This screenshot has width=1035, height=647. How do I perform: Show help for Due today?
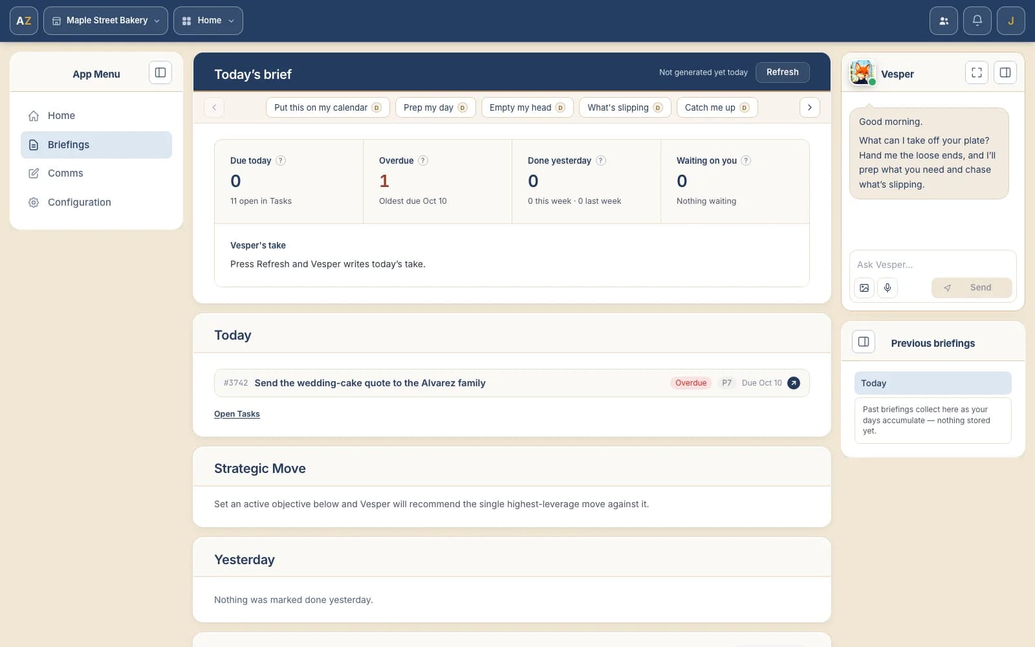tap(281, 160)
